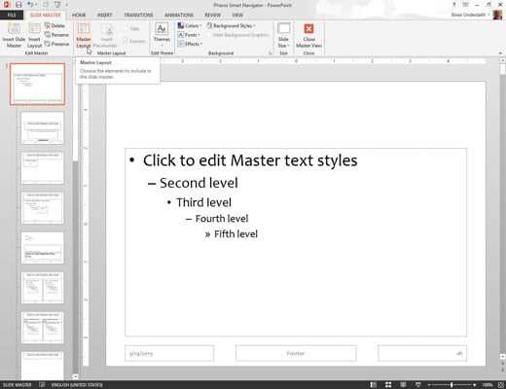
Task: Expand the Background Styles dropdown
Action: coord(231,25)
